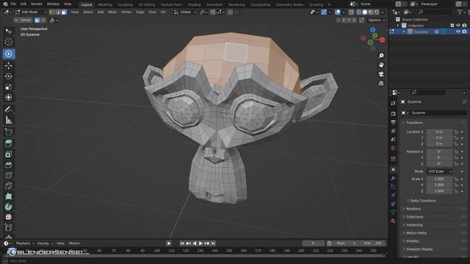Collapse the Transform panel

[414, 122]
